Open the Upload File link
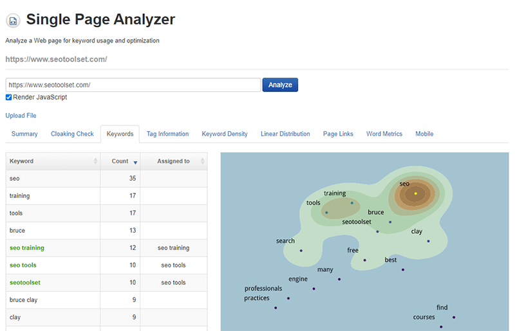 (x=21, y=116)
